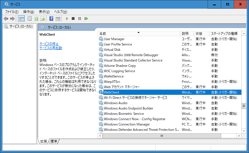Screen dimensions: 249x153
Task: Restart the service using the toolbar restart icon
Action: click(86, 19)
